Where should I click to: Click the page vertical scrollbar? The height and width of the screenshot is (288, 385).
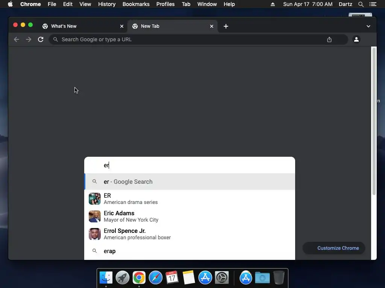[374, 121]
